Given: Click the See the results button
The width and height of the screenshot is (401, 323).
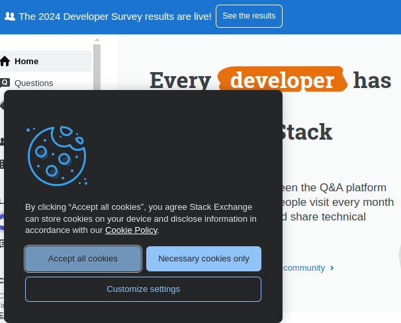Looking at the screenshot, I should [249, 16].
